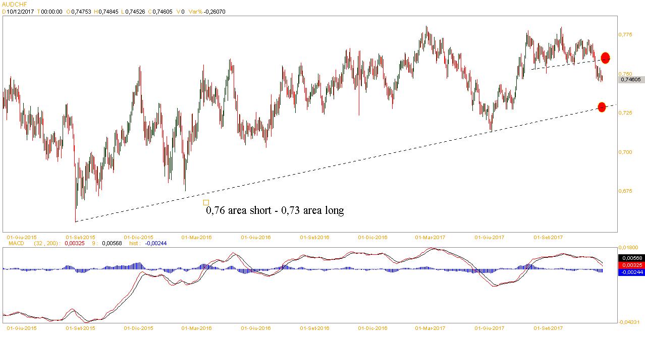Click the black 0,00568 tag on MACD axis

pos(630,258)
